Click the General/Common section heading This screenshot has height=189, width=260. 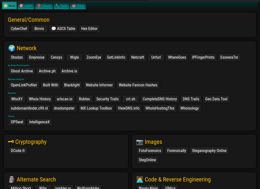[29, 20]
